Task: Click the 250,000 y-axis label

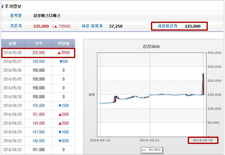Action: coord(214,67)
